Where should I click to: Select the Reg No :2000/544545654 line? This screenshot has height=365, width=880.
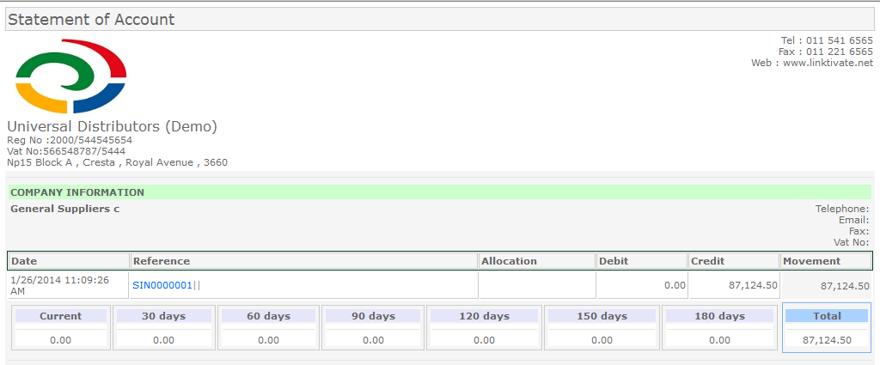click(x=70, y=140)
